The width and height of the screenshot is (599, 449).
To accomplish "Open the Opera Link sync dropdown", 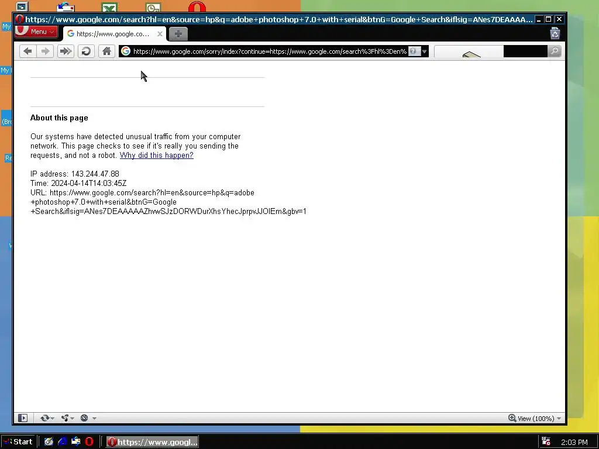I will coord(47,418).
